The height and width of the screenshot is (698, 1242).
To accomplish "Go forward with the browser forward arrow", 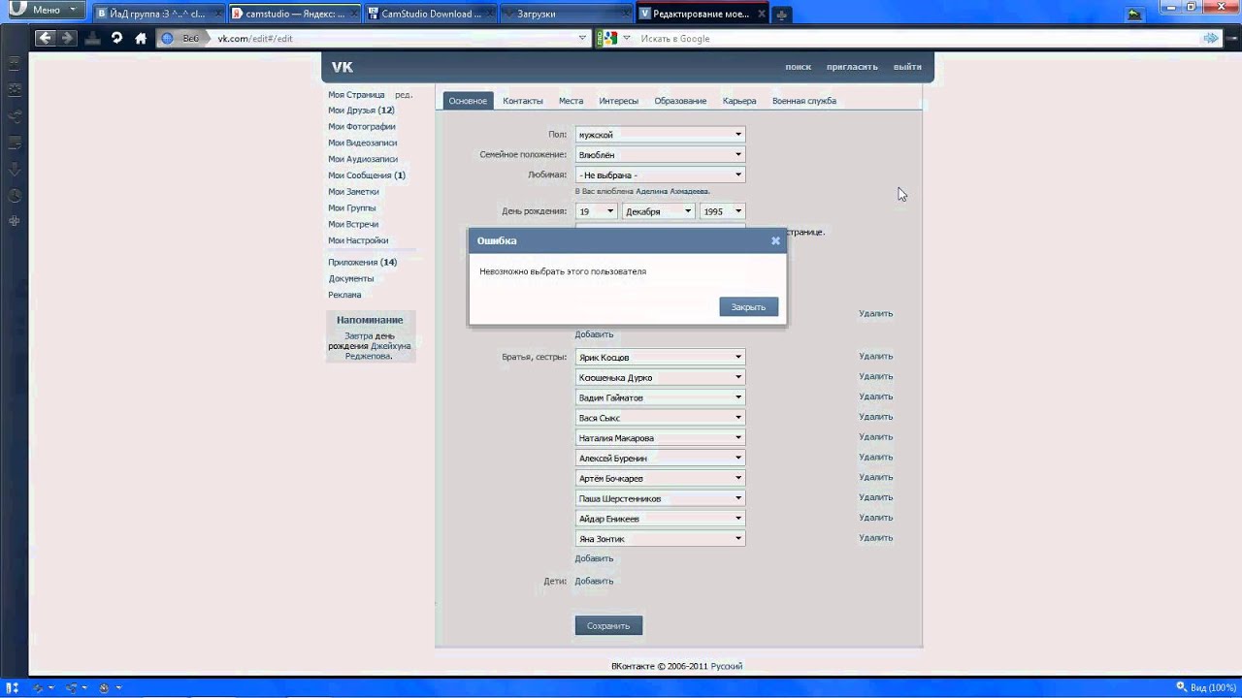I will click(66, 38).
